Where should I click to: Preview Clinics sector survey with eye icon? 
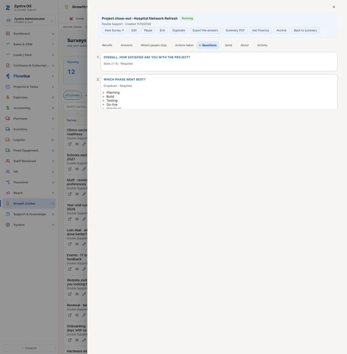(x=77, y=144)
